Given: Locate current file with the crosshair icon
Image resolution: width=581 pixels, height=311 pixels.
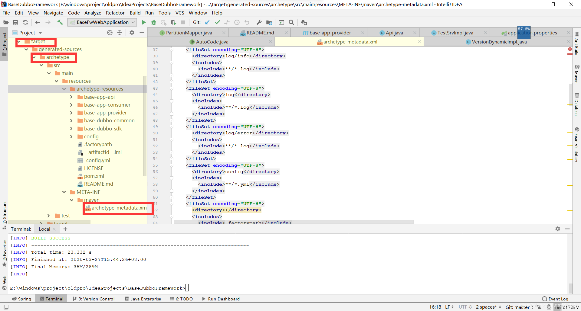Looking at the screenshot, I should [110, 33].
